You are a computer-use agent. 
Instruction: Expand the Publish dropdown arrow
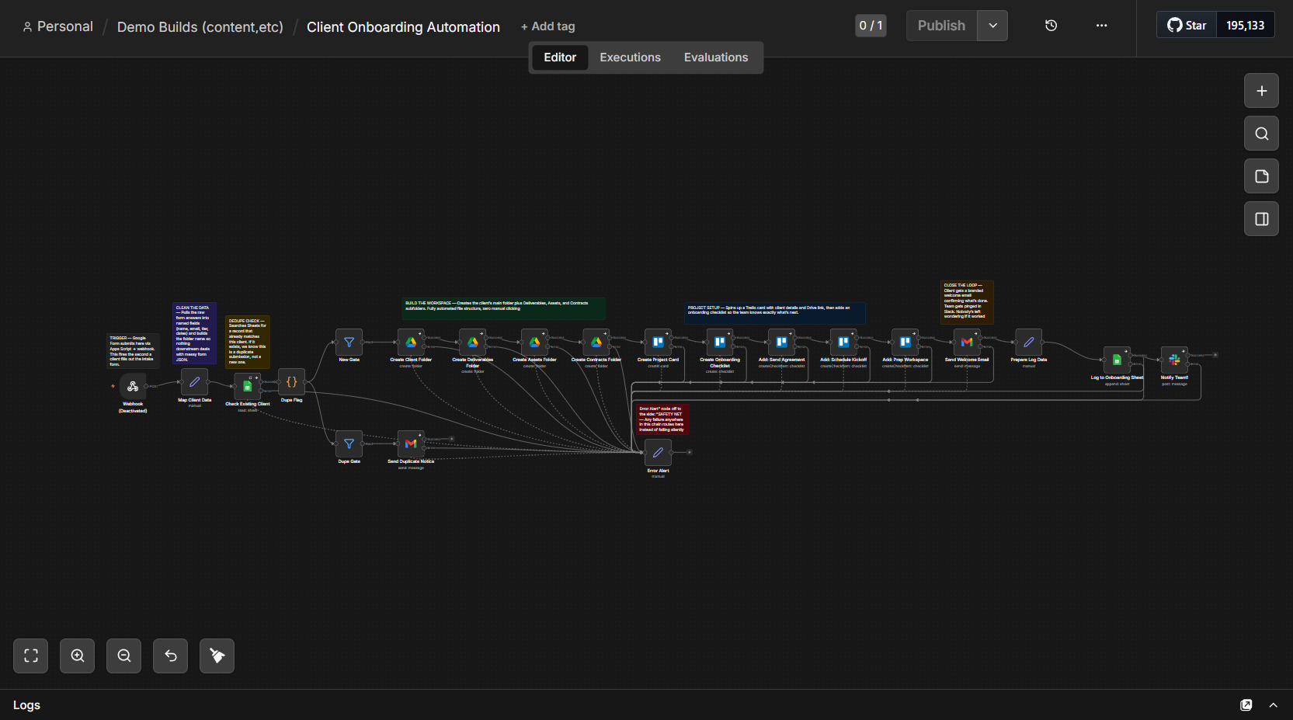click(992, 26)
